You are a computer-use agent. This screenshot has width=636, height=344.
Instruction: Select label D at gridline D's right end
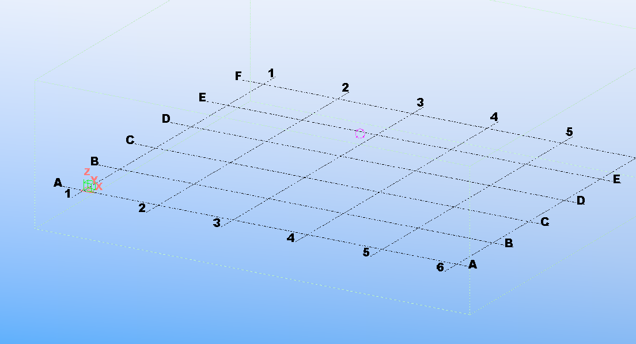point(581,201)
